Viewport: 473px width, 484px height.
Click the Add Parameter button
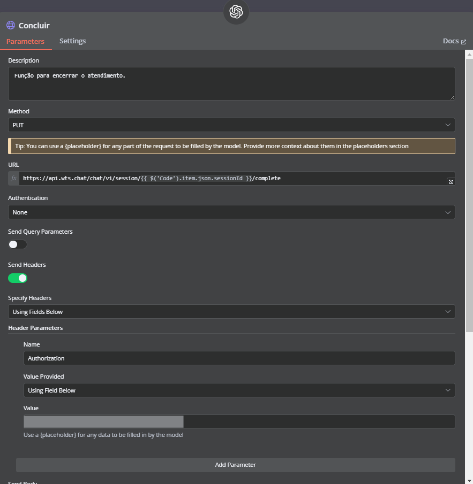pos(235,465)
